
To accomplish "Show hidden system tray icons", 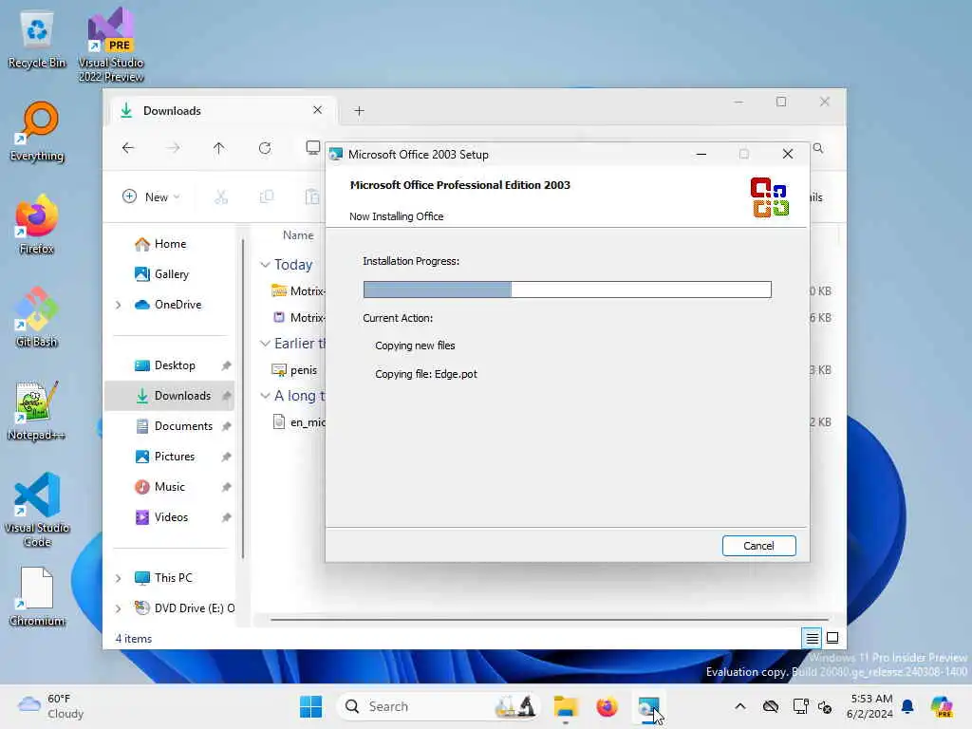I will coord(740,706).
